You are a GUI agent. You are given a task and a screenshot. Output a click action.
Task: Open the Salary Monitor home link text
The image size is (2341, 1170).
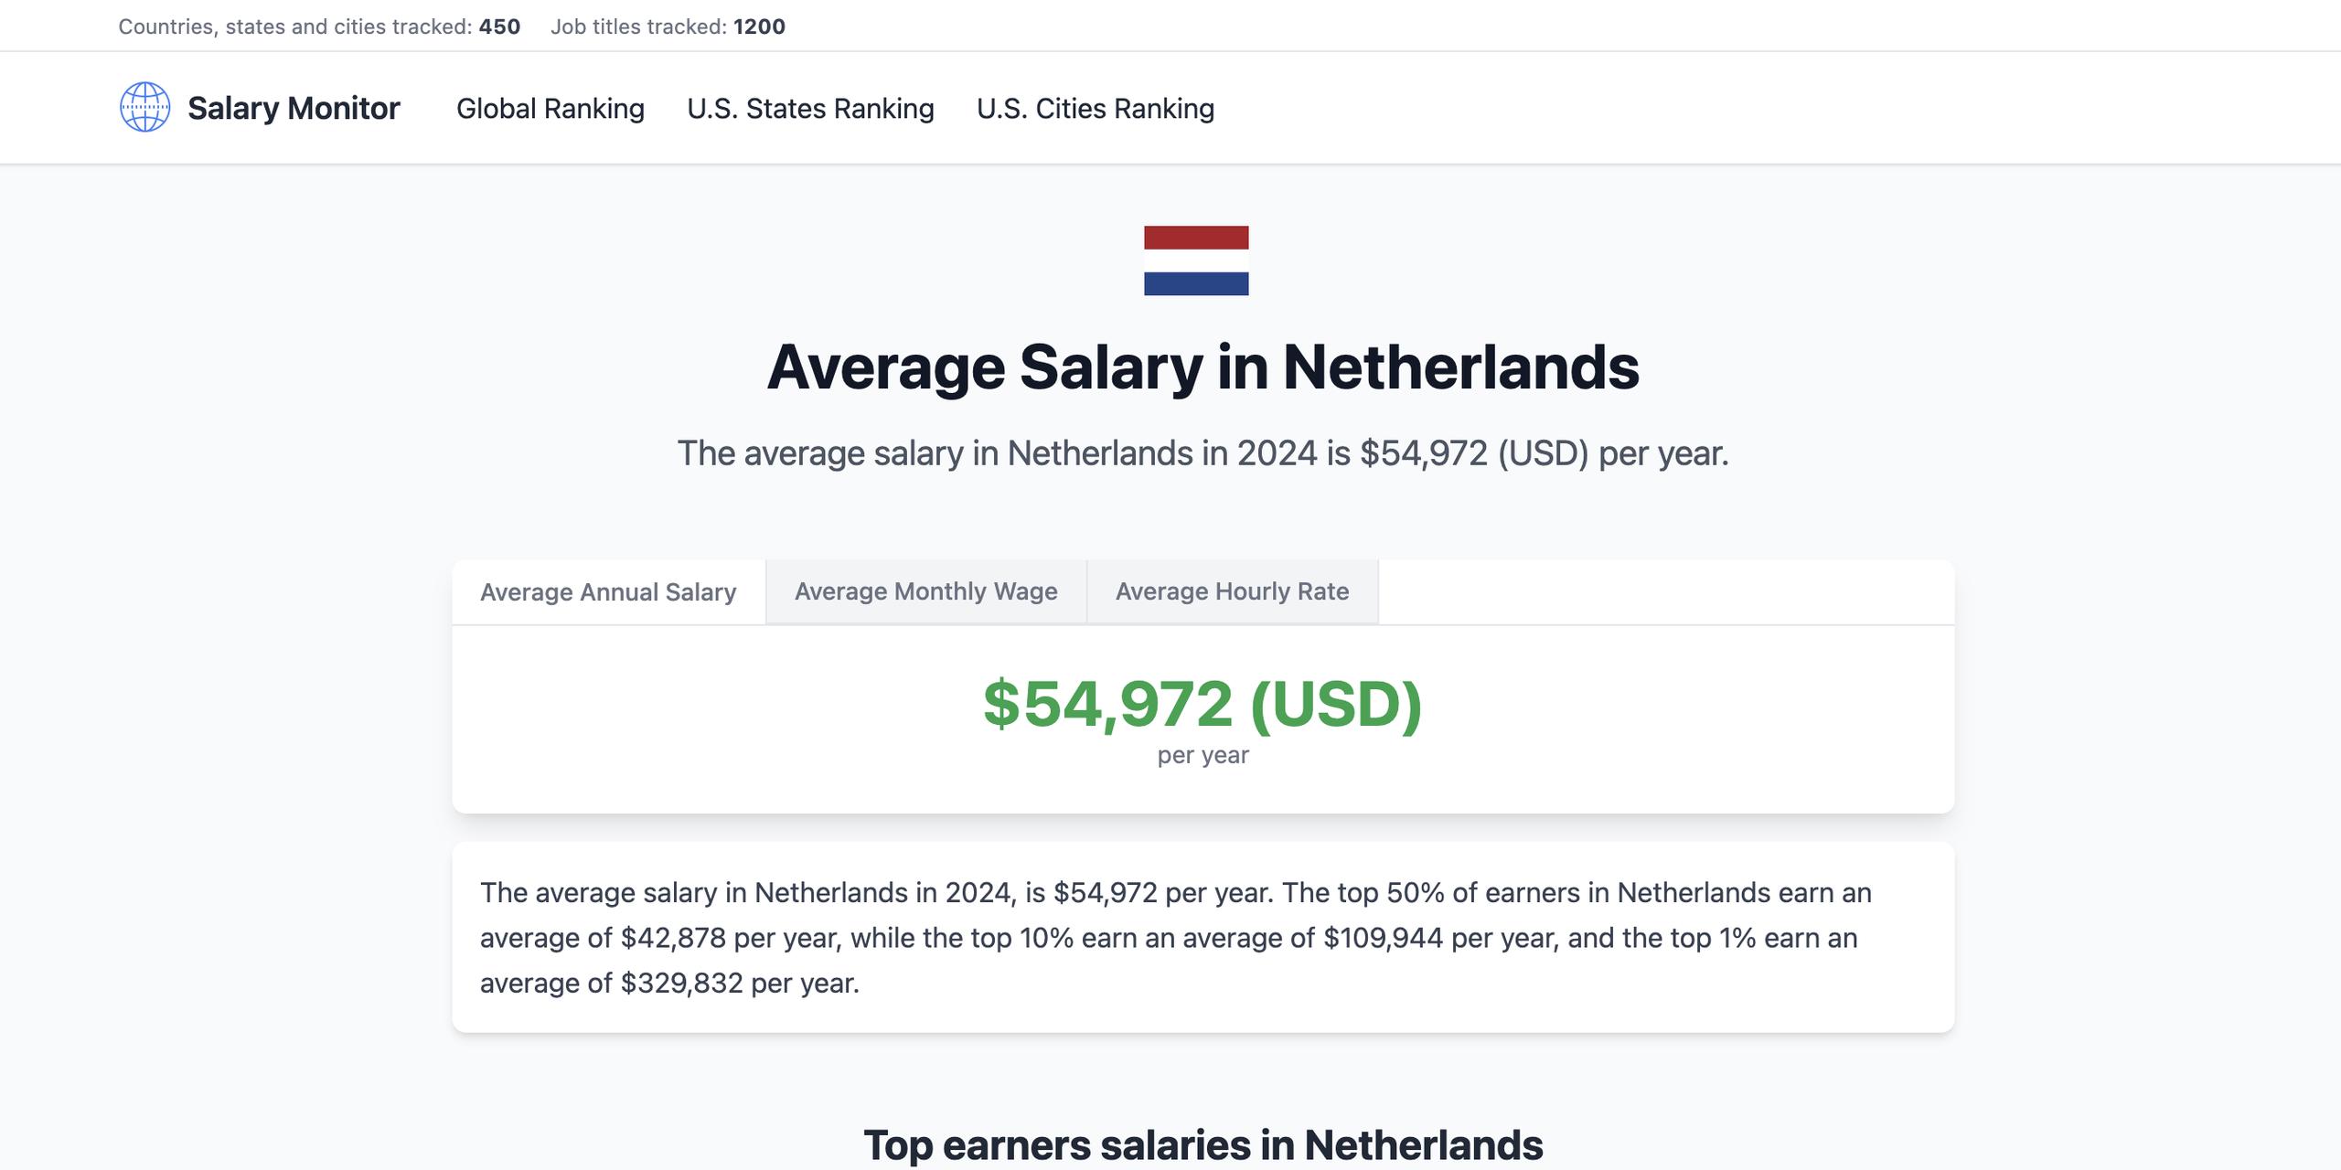click(294, 108)
